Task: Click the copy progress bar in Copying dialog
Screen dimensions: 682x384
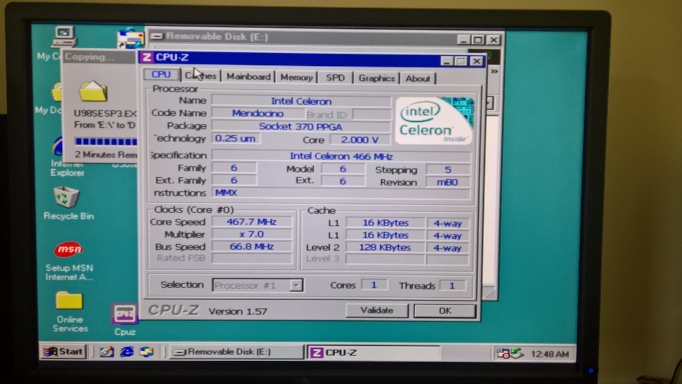Action: click(106, 142)
